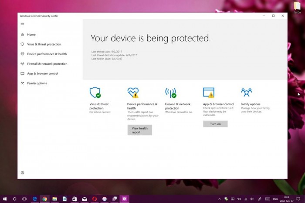Click the window icon for App & browser control in sidebar
This screenshot has width=305, height=203.
[22, 73]
